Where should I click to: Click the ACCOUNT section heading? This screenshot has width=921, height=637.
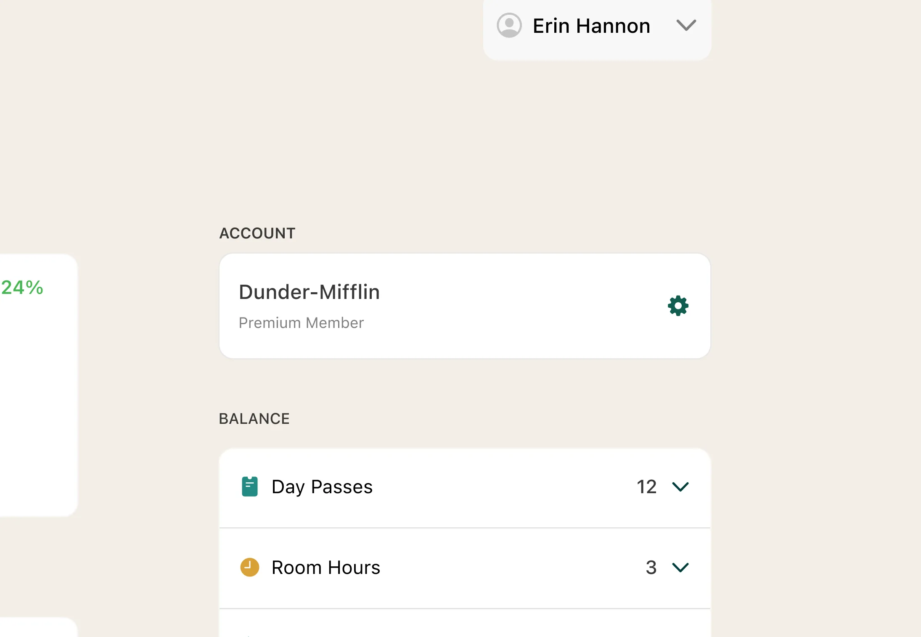click(257, 233)
